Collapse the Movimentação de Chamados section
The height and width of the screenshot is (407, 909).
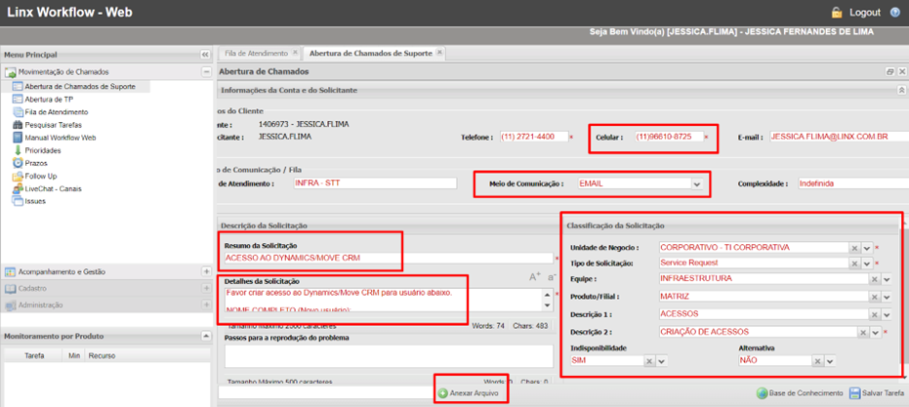point(206,72)
